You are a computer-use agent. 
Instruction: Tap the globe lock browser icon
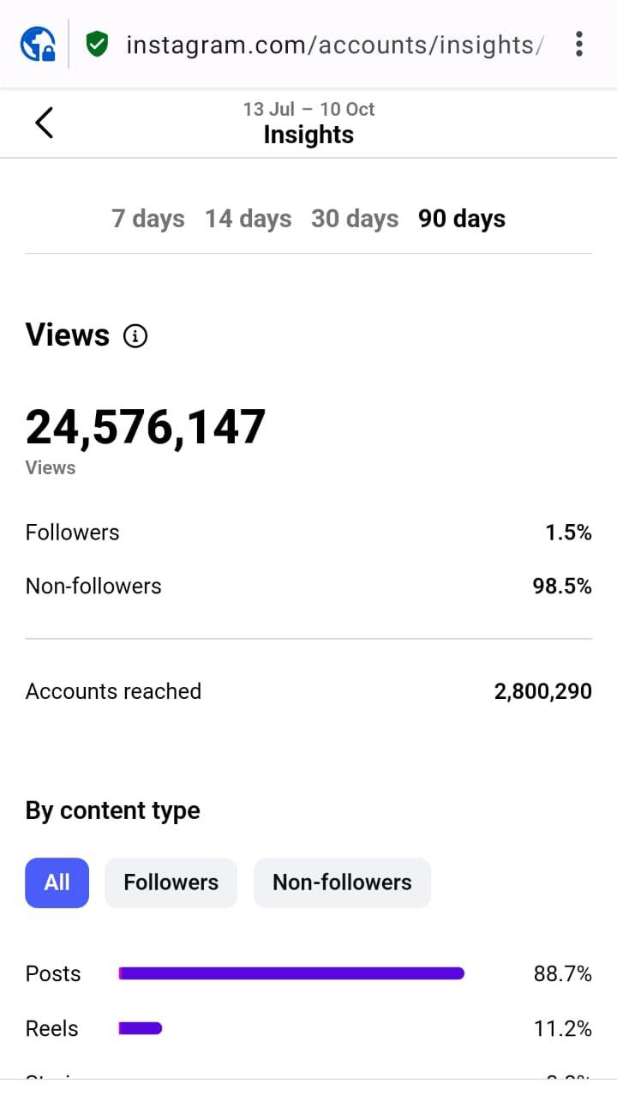pyautogui.click(x=38, y=44)
